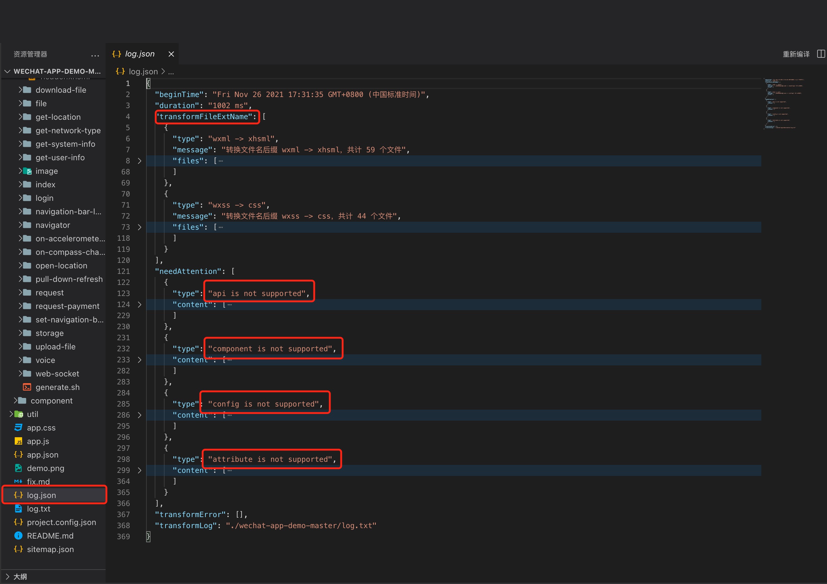
Task: Click the "api is not supported" string
Action: [256, 293]
